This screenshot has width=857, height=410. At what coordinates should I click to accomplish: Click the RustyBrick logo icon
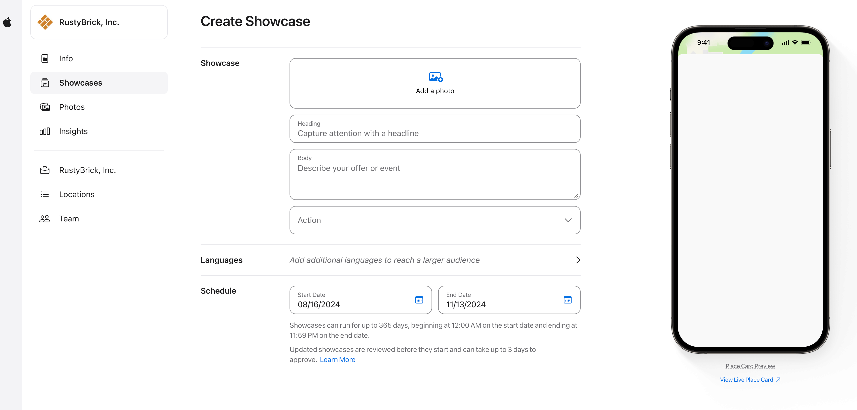click(x=45, y=22)
